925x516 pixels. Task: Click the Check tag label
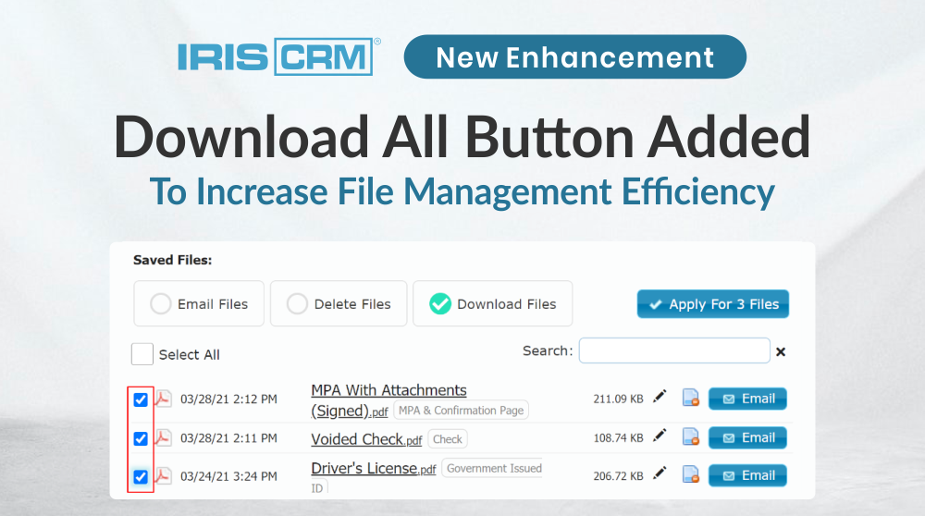coord(447,439)
